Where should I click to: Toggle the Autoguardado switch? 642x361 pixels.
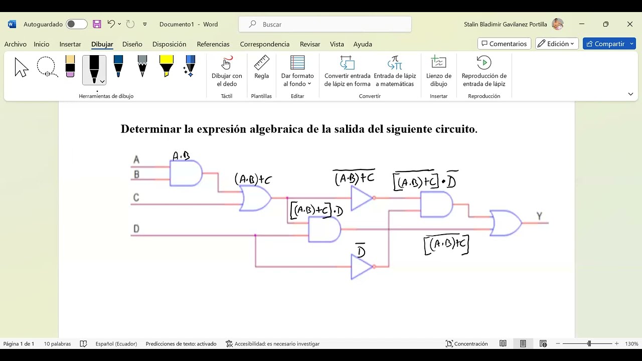(77, 24)
